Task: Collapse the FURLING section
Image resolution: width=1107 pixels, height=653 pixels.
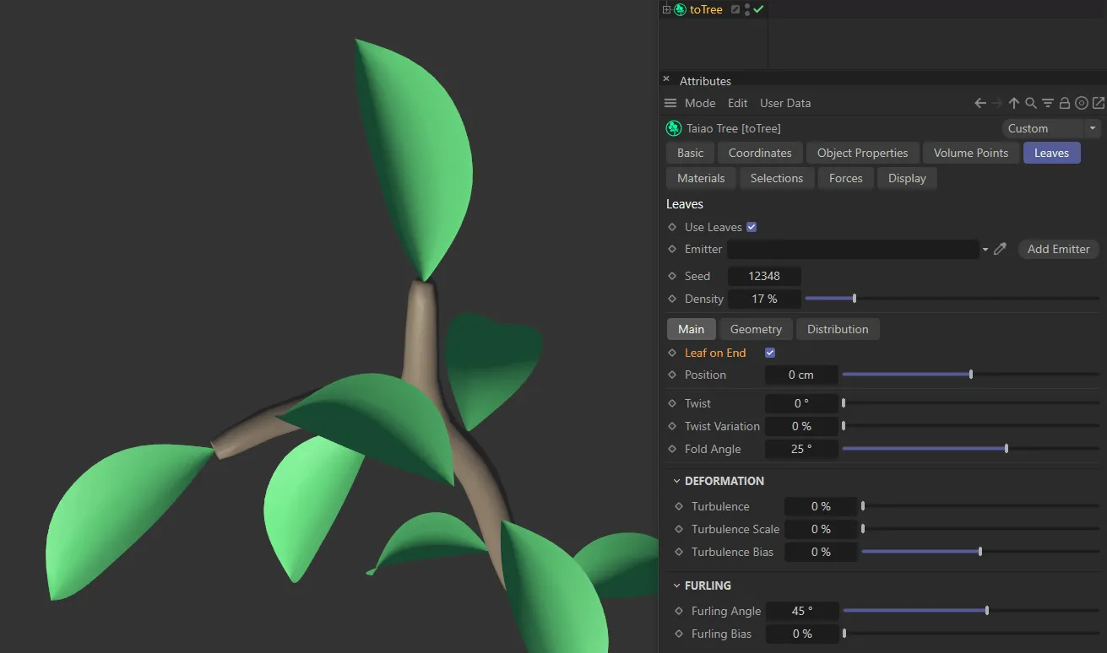Action: click(x=676, y=585)
